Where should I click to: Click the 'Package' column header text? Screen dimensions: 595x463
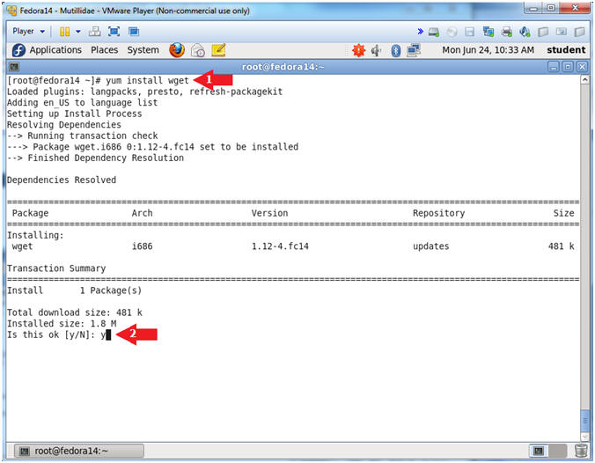coord(30,213)
